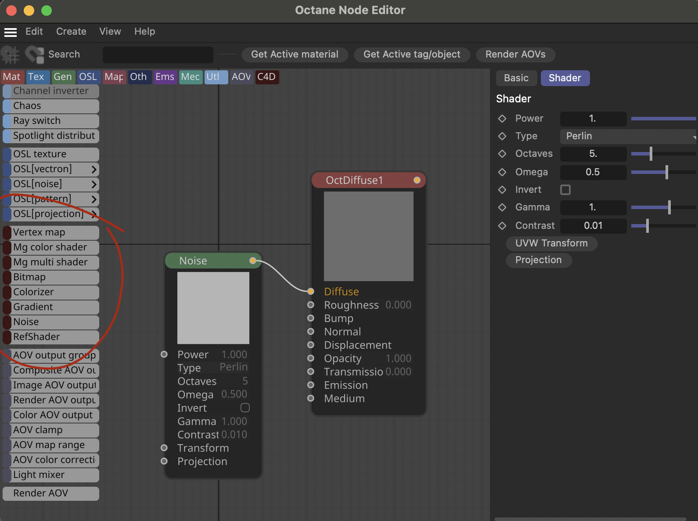Open the UVW Transform button
This screenshot has height=521, width=698.
551,243
